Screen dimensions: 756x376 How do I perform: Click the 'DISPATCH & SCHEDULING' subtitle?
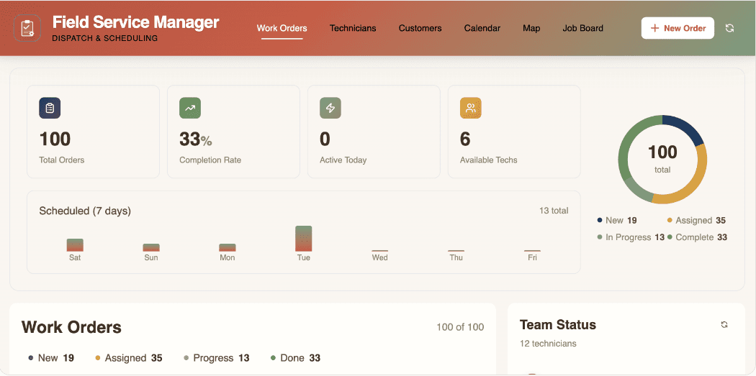coord(104,38)
